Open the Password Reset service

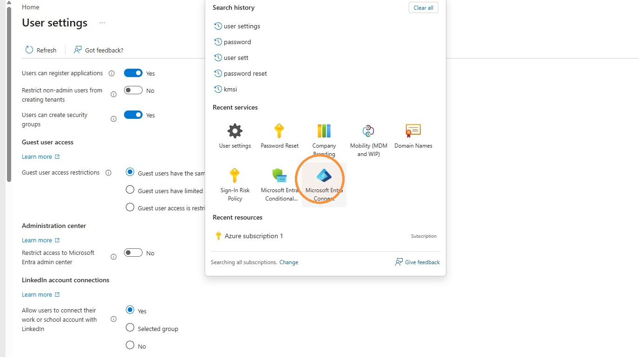click(x=280, y=136)
